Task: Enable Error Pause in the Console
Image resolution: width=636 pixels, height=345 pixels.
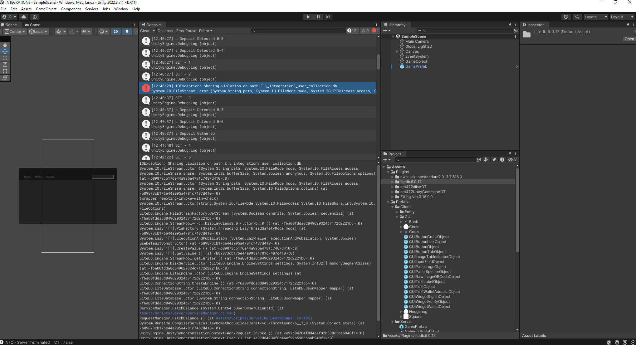Action: coord(186,31)
